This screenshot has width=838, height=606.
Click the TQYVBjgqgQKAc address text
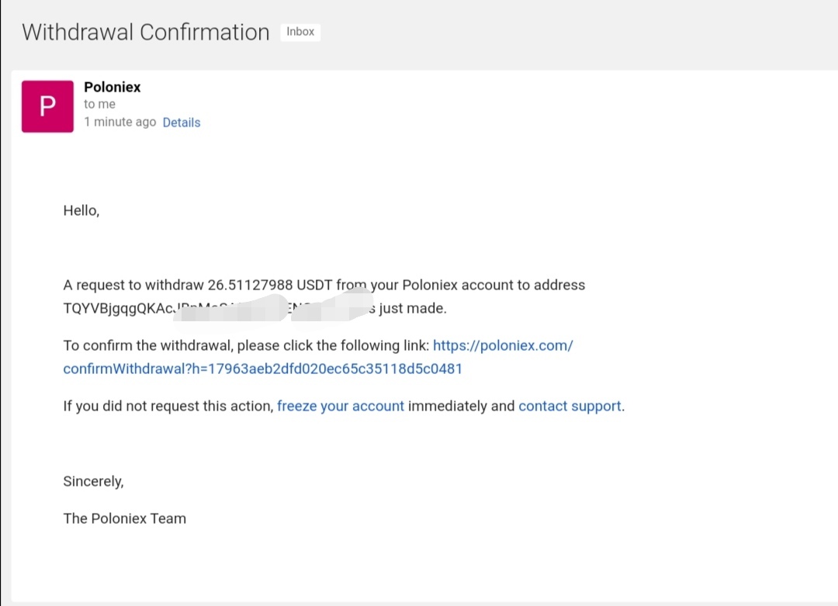tap(116, 309)
